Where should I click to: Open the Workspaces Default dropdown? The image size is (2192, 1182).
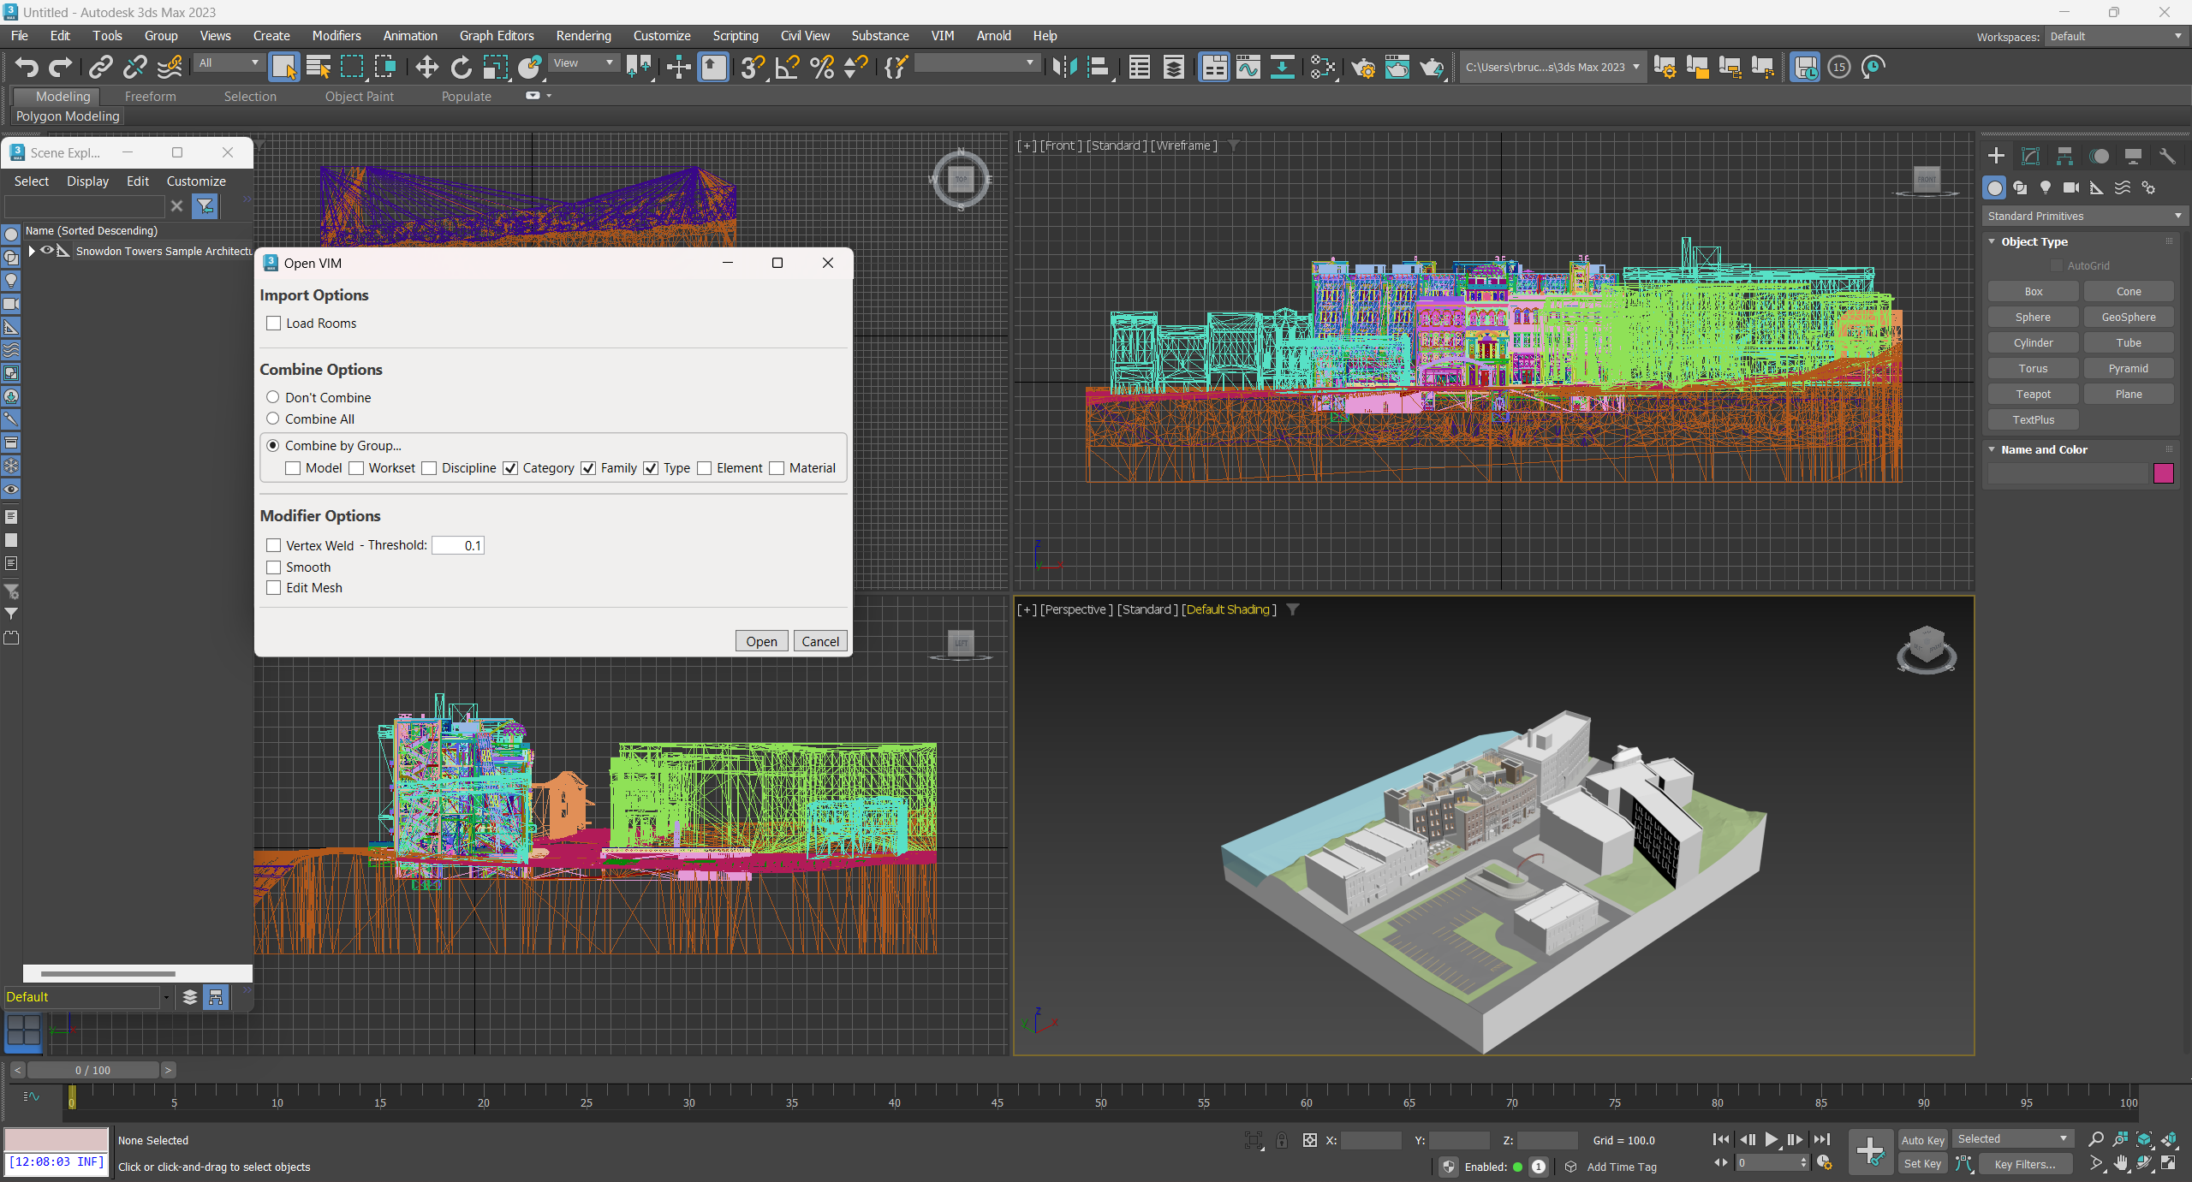coord(2116,36)
